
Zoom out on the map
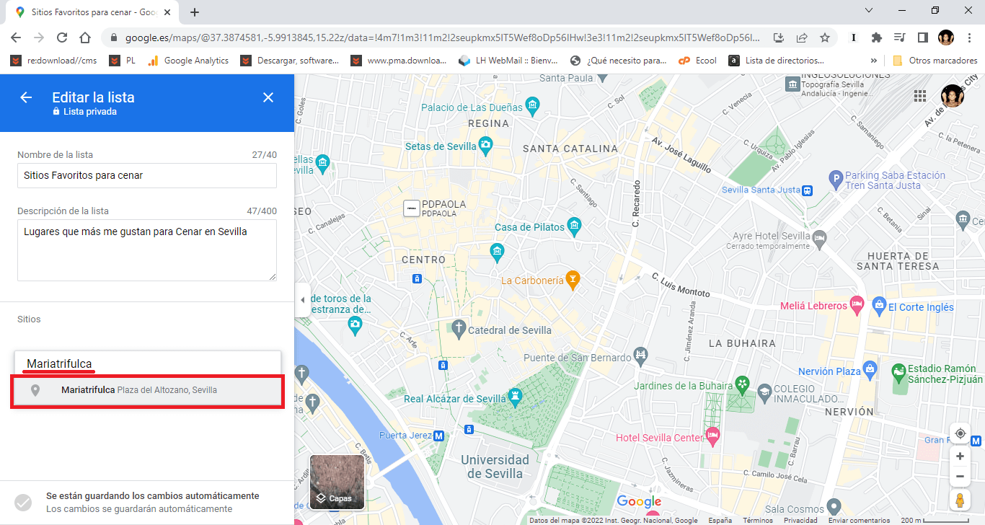tap(960, 476)
